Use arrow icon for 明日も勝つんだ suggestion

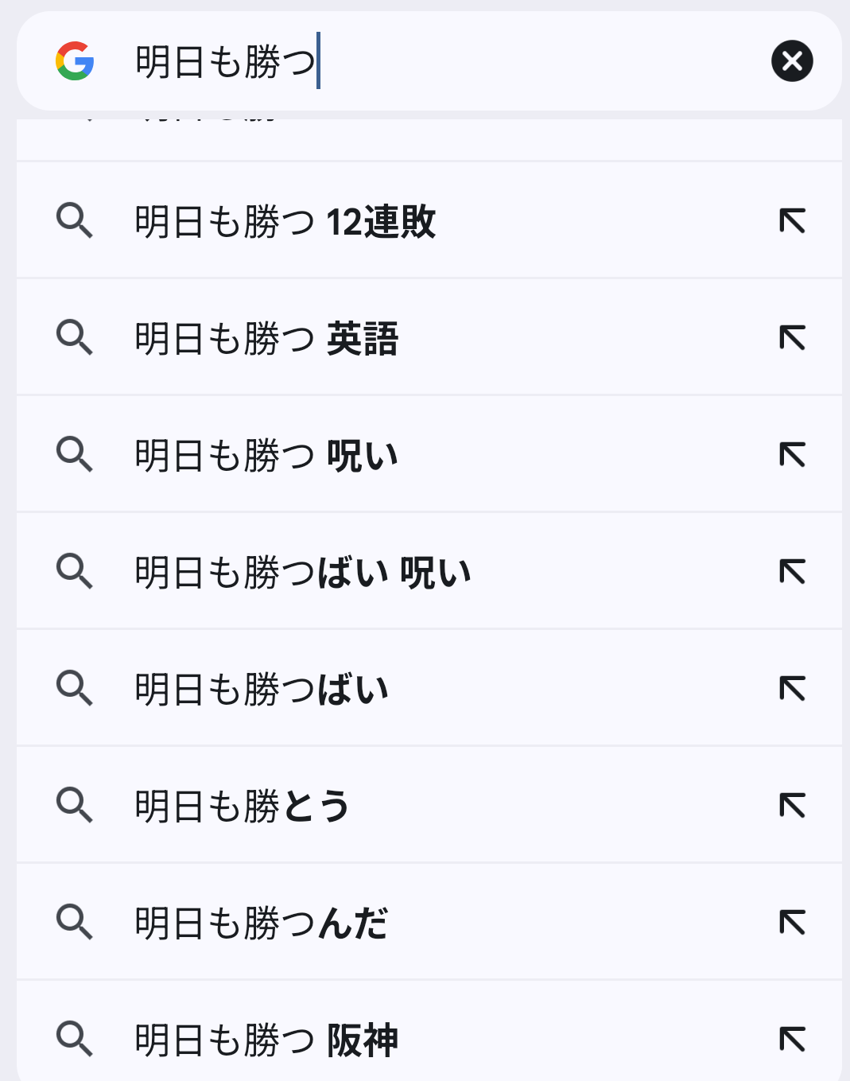coord(792,923)
